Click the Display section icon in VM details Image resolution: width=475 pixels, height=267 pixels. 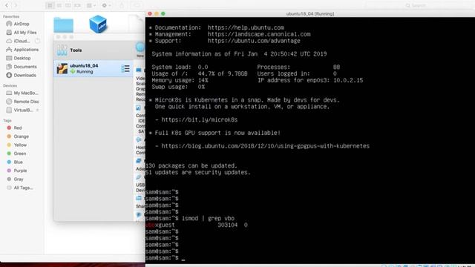pyautogui.click(x=139, y=70)
